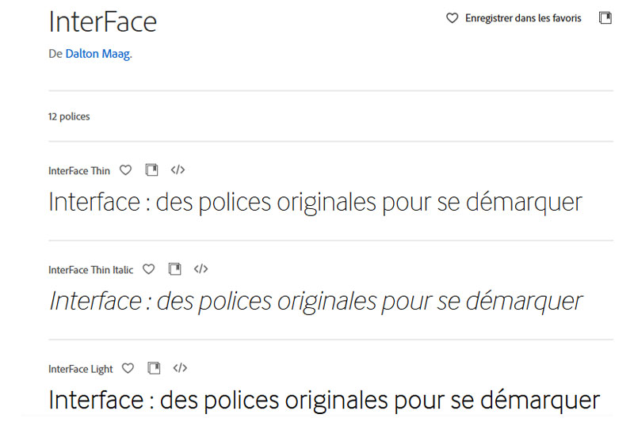Favorite the InterFace Thin font
The height and width of the screenshot is (422, 634).
[125, 170]
